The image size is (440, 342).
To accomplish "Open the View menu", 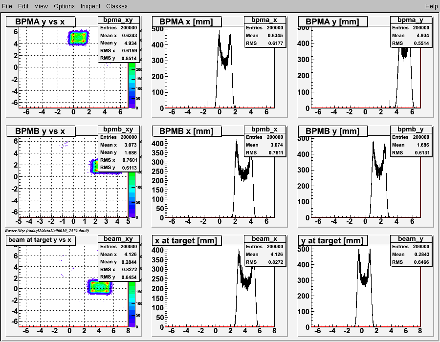I will pyautogui.click(x=41, y=6).
